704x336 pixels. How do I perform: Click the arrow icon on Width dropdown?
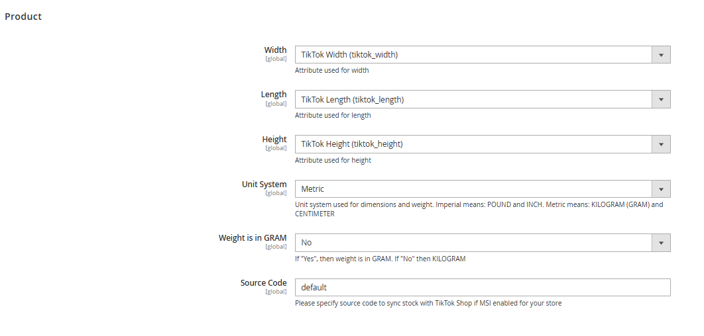660,55
